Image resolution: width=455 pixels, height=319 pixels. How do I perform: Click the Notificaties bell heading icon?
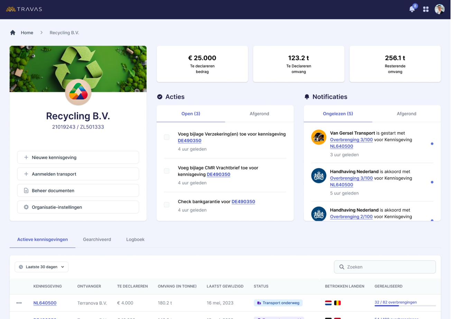(x=310, y=98)
